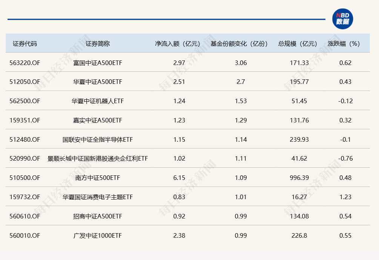Select 嘉实中证A500ETF name cell
Screen dimensions: 379x260
(x=98, y=120)
